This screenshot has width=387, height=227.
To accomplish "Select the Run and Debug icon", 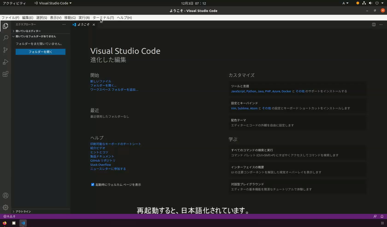I will coord(5,62).
